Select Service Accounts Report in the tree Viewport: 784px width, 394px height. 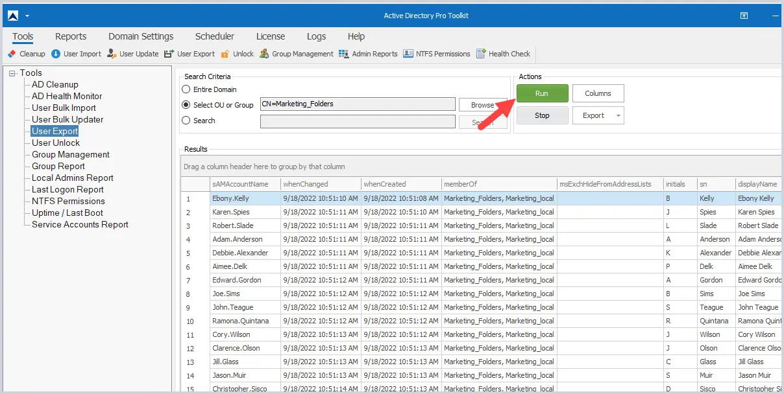pos(80,225)
